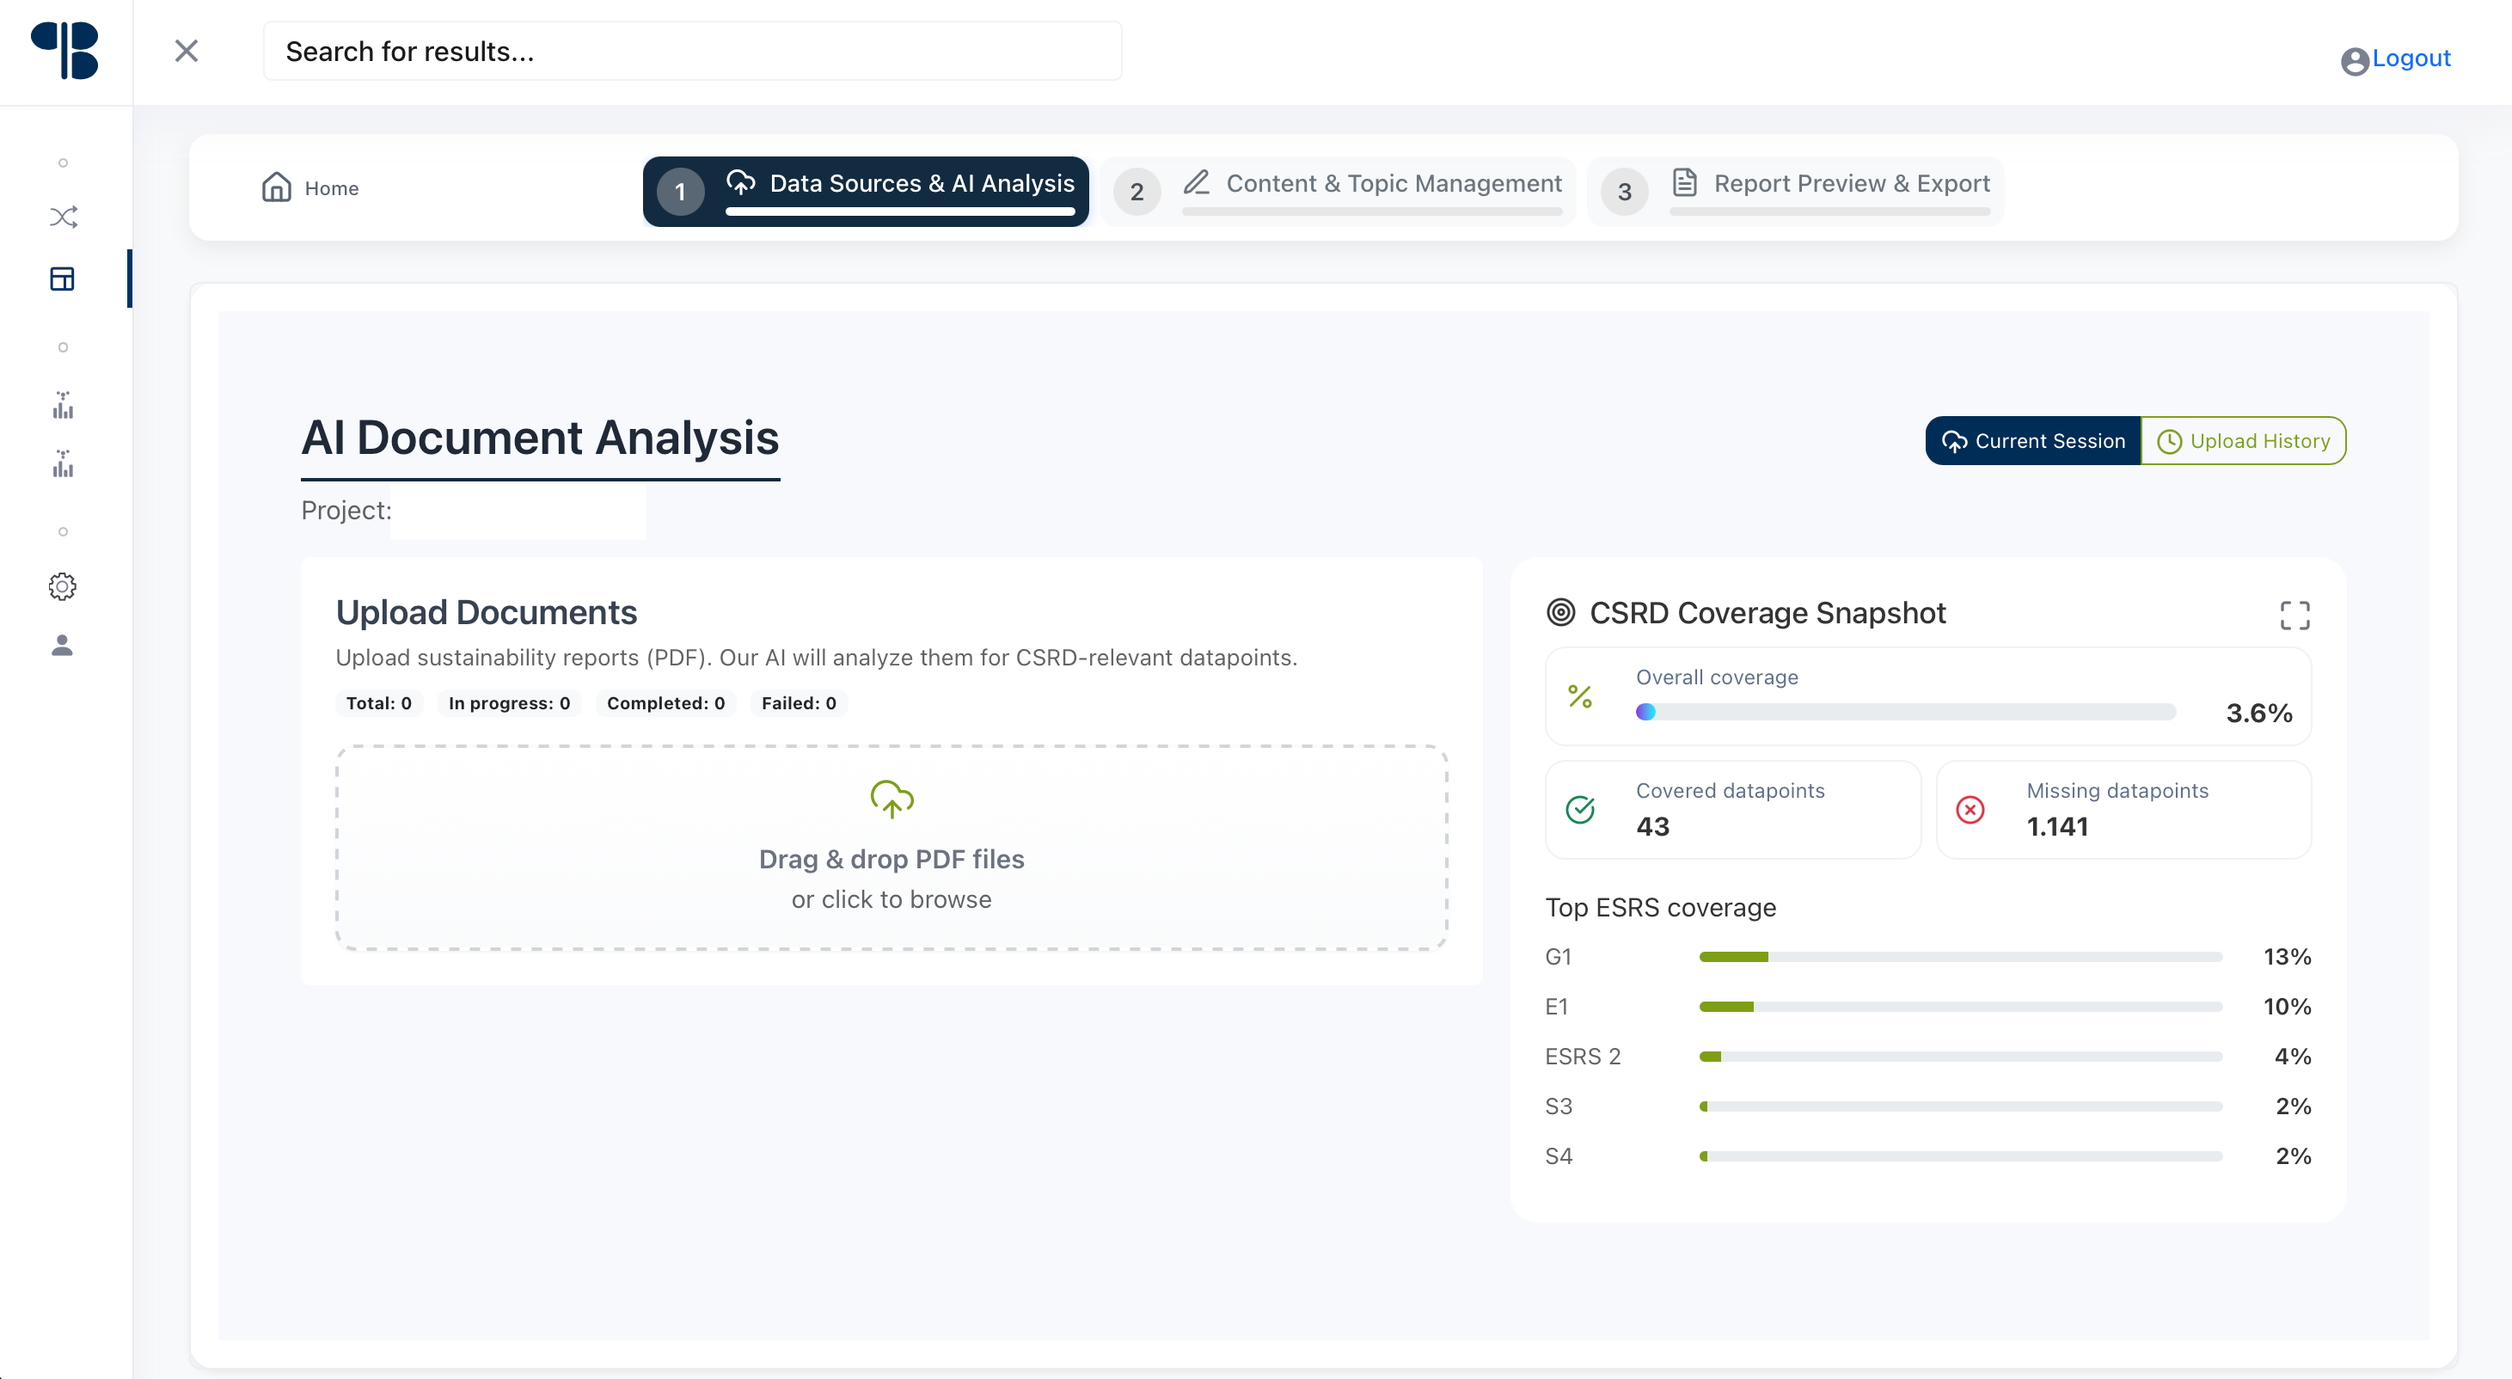2512x1379 pixels.
Task: Open the dashboard layout sidebar icon
Action: (63, 279)
